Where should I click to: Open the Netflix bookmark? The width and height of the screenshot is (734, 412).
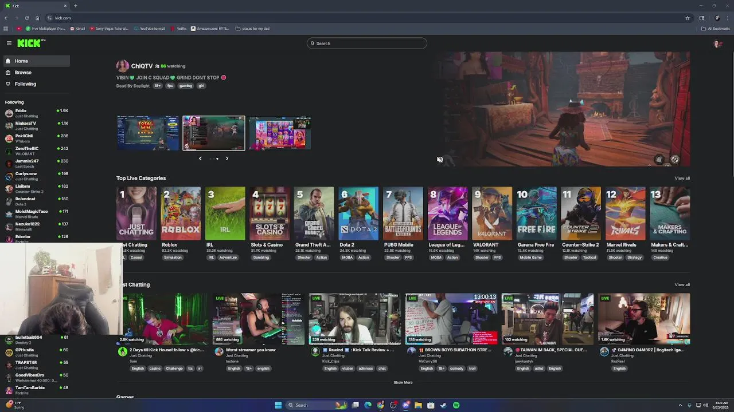coord(178,29)
